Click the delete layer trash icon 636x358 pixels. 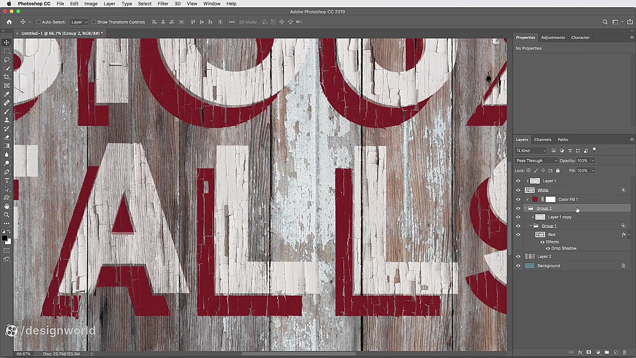point(625,352)
